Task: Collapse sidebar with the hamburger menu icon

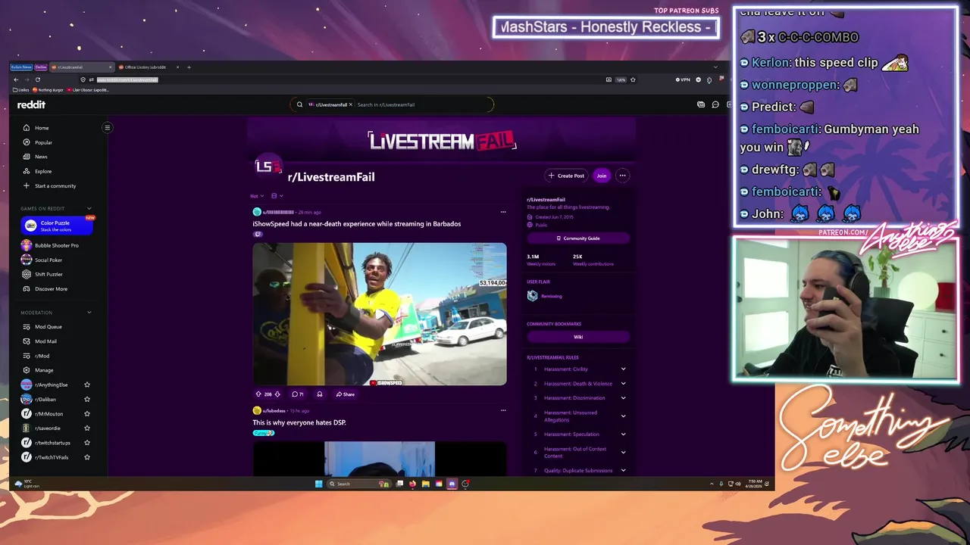Action: pos(107,127)
